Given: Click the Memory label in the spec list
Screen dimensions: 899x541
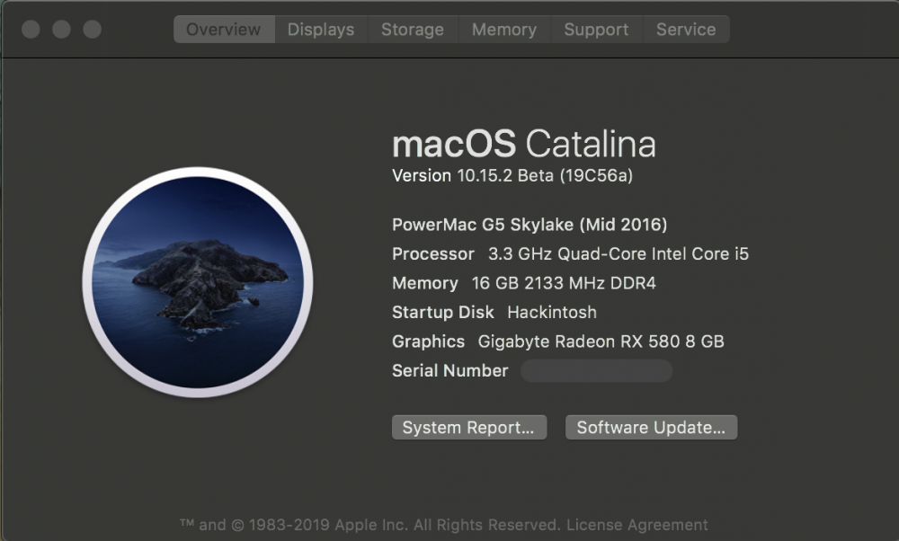Looking at the screenshot, I should [425, 283].
